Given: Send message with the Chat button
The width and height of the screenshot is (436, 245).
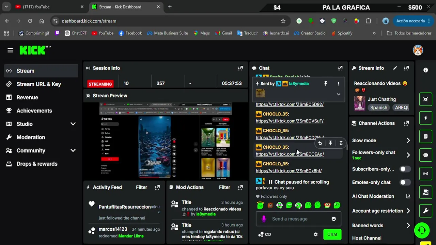Looking at the screenshot, I should (x=332, y=234).
